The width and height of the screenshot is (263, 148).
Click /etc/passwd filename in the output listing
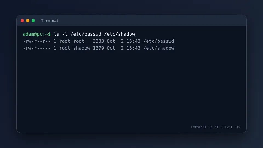click(x=159, y=41)
